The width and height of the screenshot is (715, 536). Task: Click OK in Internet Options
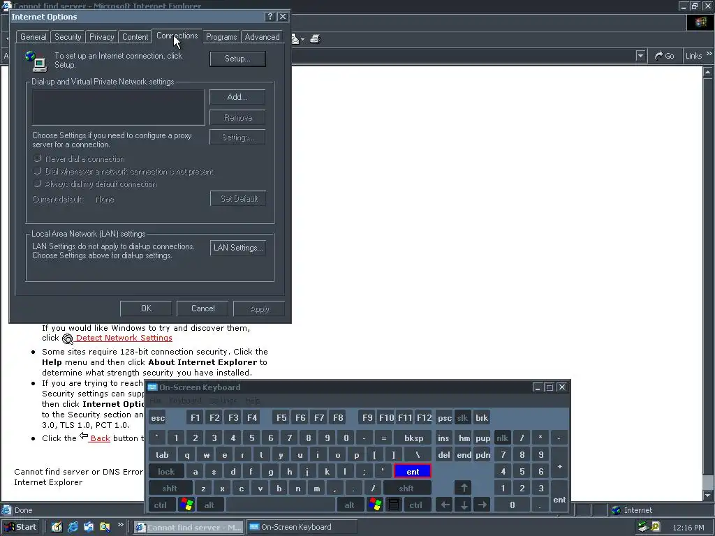[x=146, y=308]
